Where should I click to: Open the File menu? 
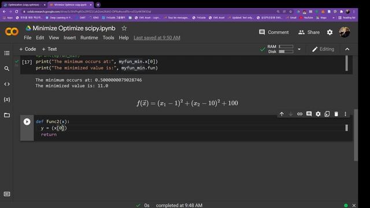point(28,38)
